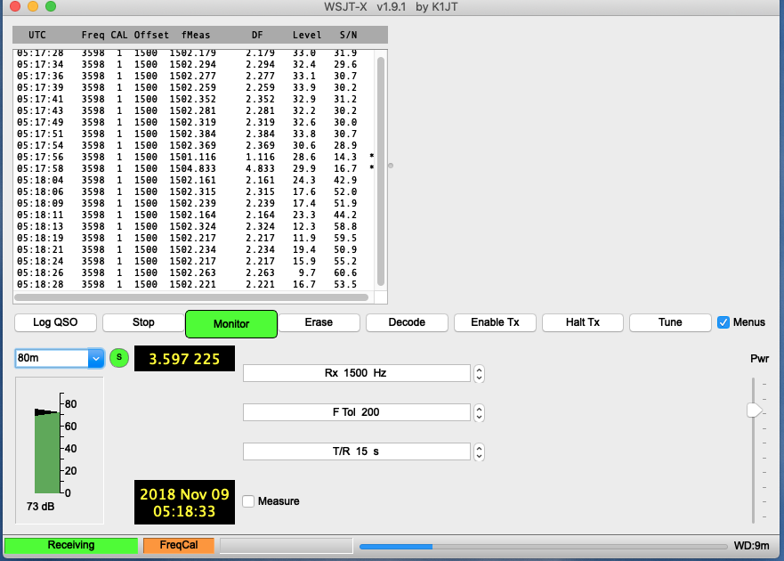This screenshot has width=784, height=561.
Task: Click the T/R 15 s field
Action: [x=357, y=451]
